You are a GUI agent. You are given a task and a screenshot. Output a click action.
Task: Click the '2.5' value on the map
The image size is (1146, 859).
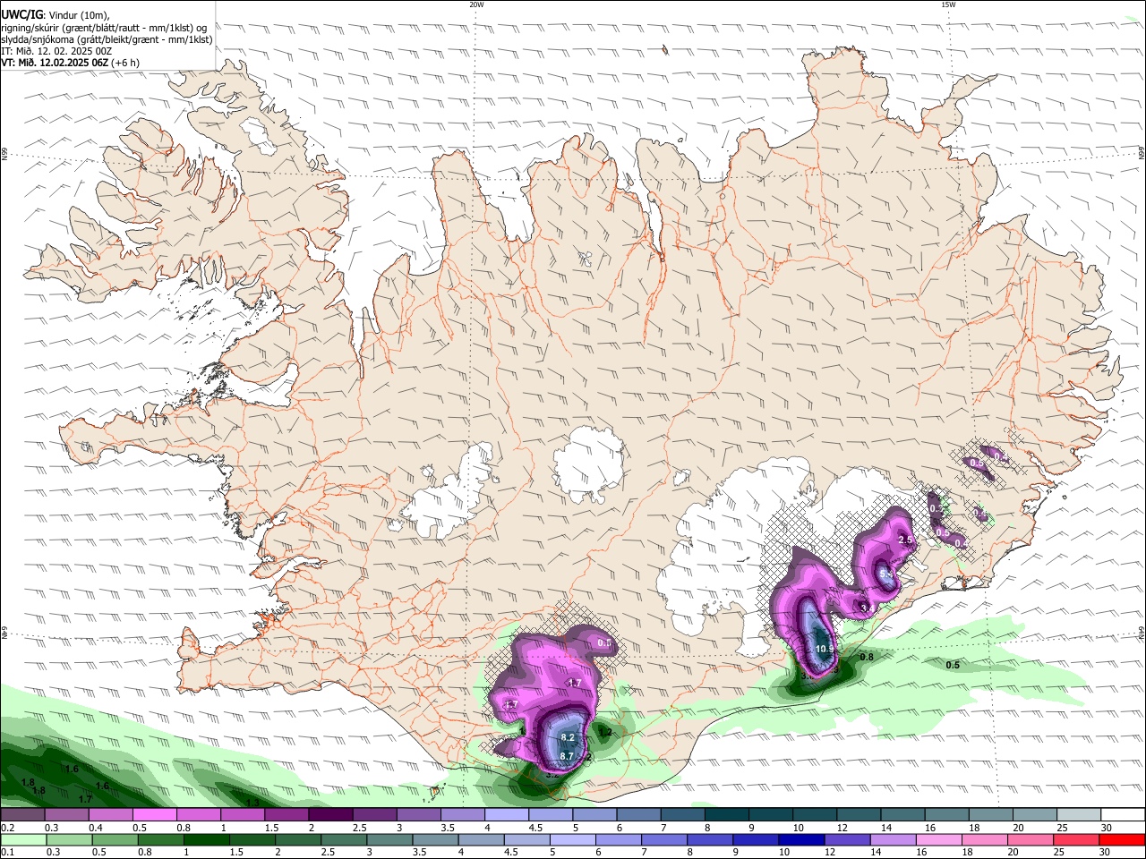905,540
